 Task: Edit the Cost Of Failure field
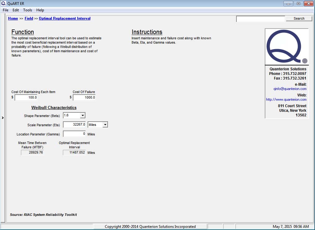point(84,97)
